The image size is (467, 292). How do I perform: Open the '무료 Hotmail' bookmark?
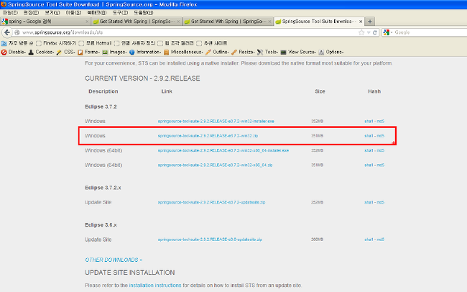96,43
